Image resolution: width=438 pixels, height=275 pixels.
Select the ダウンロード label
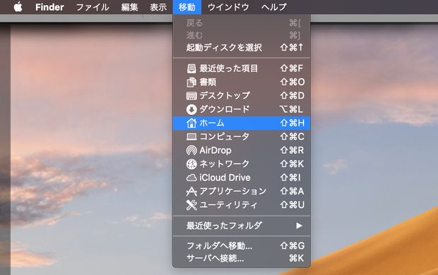[225, 109]
